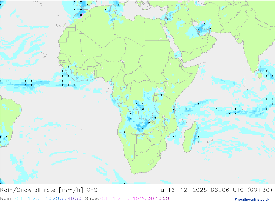Select the Snow legend value 10
Image resolution: width=275 pixels, height=202 pixels.
[x=136, y=198]
